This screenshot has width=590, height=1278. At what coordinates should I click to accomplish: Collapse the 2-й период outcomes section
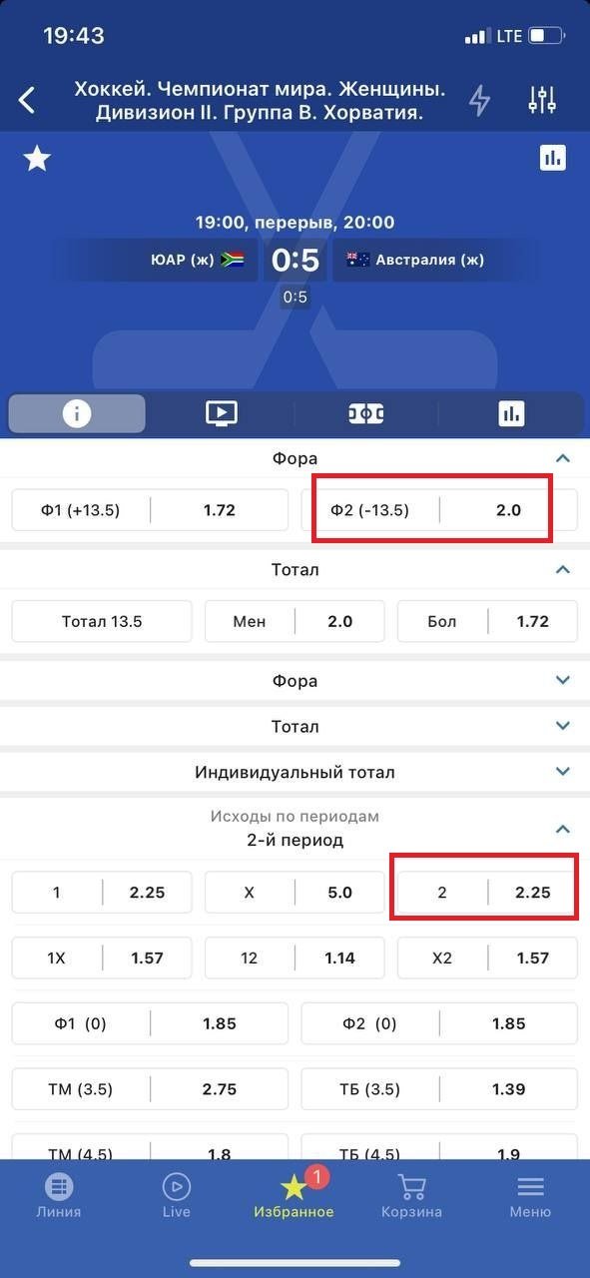point(563,829)
